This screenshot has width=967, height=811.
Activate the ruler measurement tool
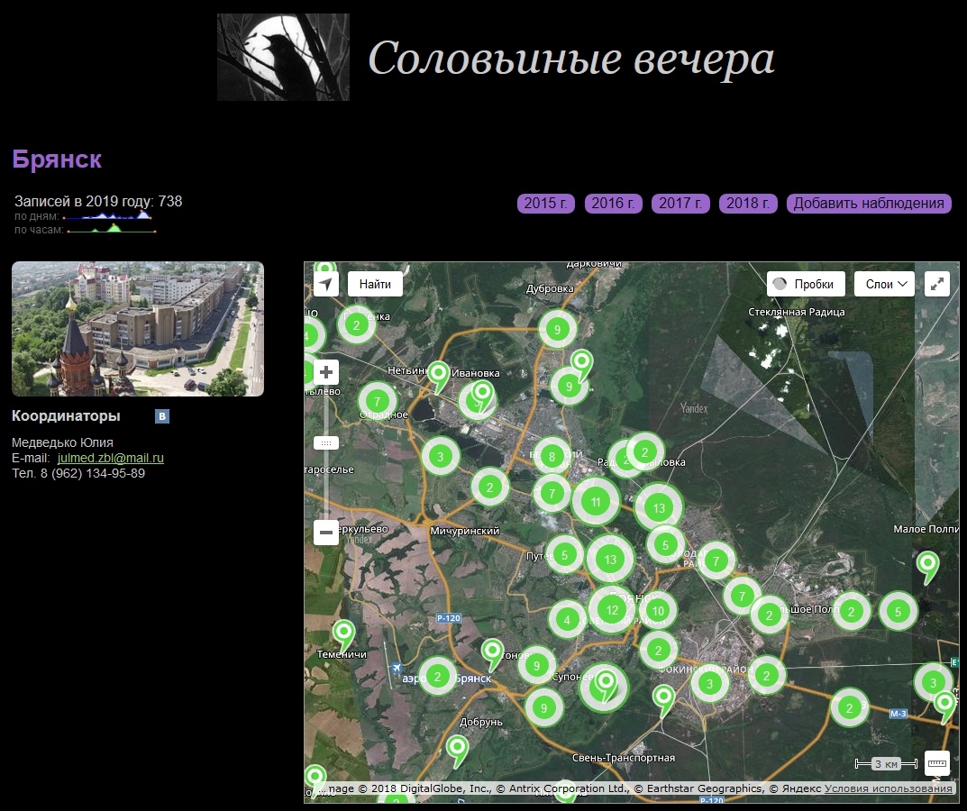937,763
